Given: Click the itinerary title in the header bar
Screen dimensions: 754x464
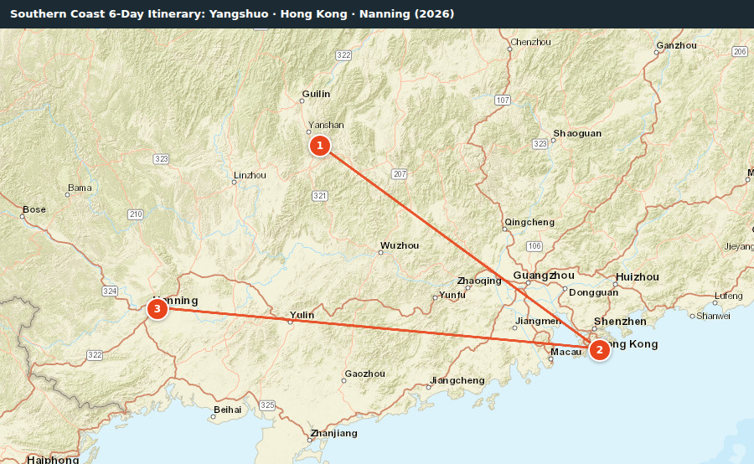Looking at the screenshot, I should click(x=232, y=14).
